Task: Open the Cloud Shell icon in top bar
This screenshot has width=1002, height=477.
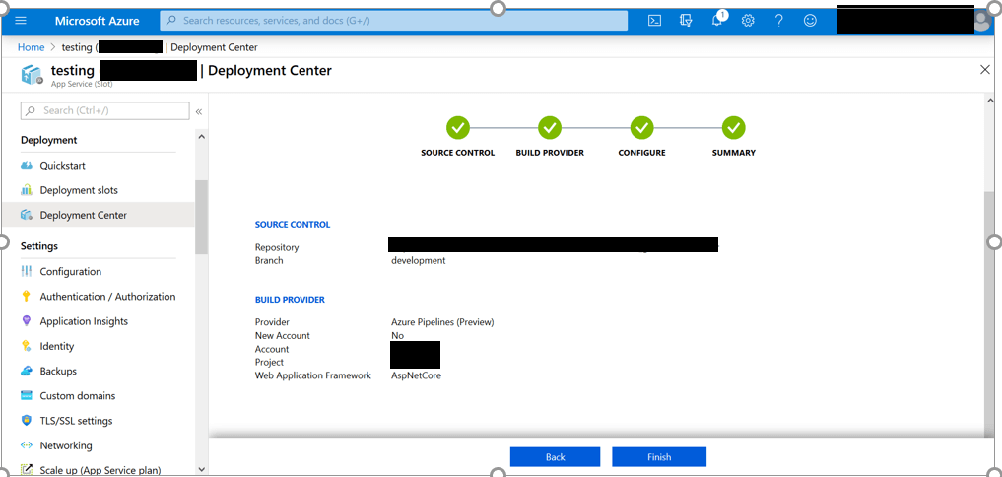Action: click(x=654, y=21)
